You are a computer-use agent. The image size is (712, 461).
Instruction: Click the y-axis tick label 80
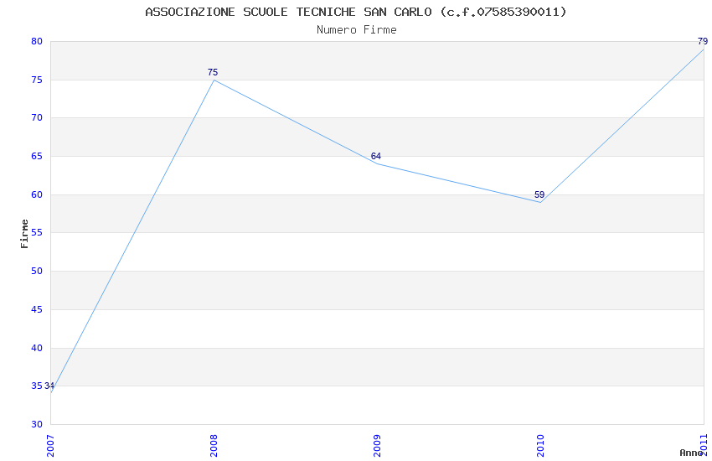click(x=37, y=41)
